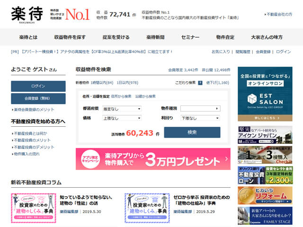
Task: Open 閲覧履歴 link
Action: (243, 52)
